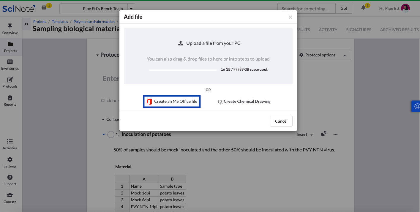
Task: Click the gift box icon next to SciNote logo
Action: tap(44, 7)
